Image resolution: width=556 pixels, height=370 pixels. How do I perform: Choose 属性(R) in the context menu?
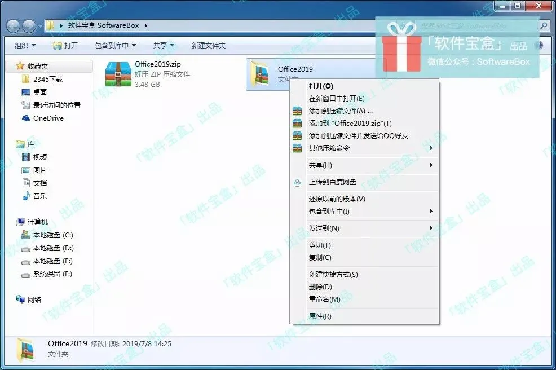click(x=364, y=316)
